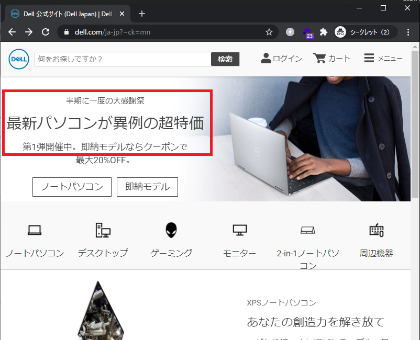Click the 検索 search button
Viewport: 420px width, 340px height.
[x=225, y=59]
